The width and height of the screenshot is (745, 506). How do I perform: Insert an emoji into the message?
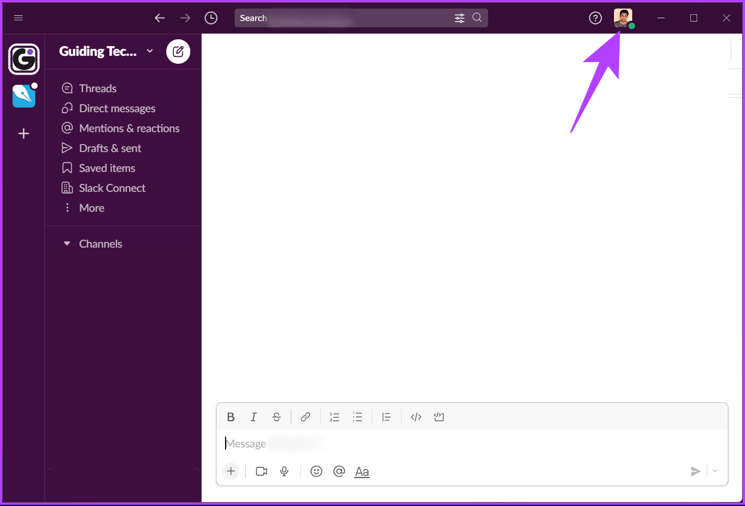click(x=316, y=471)
